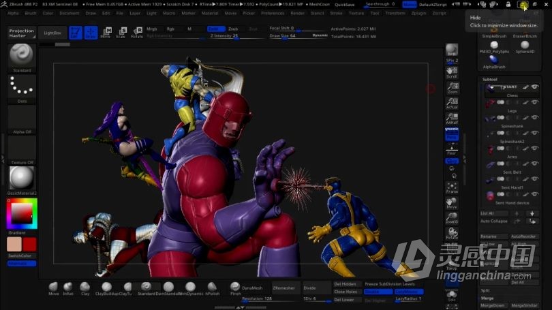This screenshot has width=552, height=310.
Task: Set canvas to AAHalf size
Action: click(452, 119)
